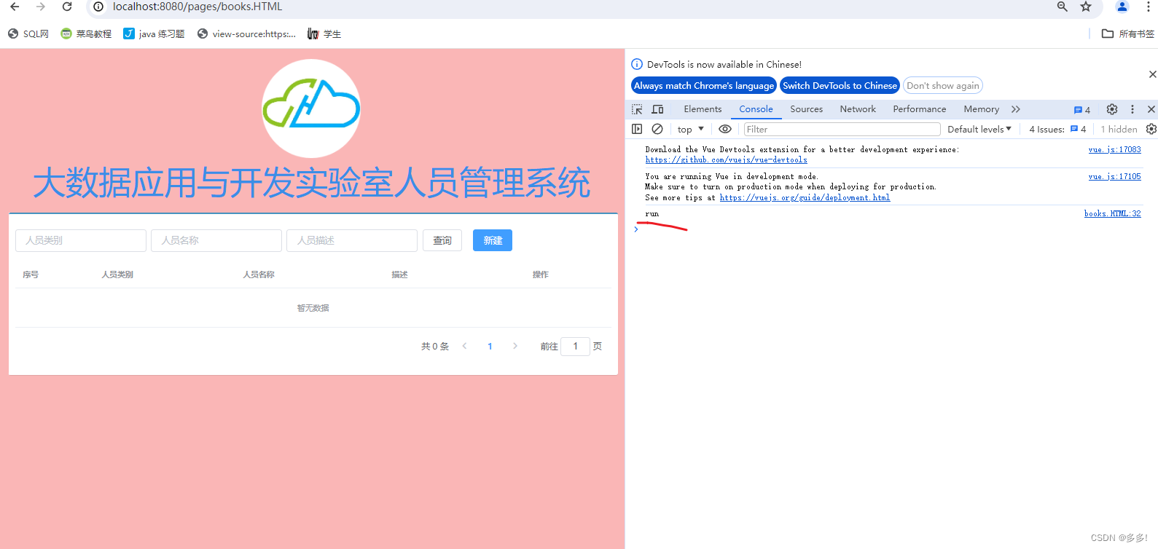Go to the next table page
Screen dimensions: 1158x549
point(515,346)
